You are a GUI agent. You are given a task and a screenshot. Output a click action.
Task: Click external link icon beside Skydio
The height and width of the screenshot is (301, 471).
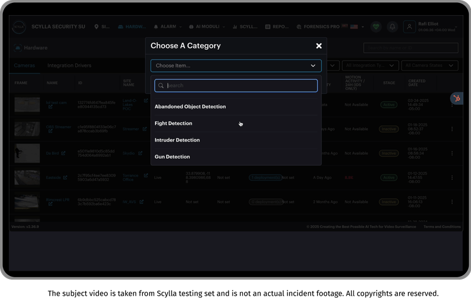140,153
